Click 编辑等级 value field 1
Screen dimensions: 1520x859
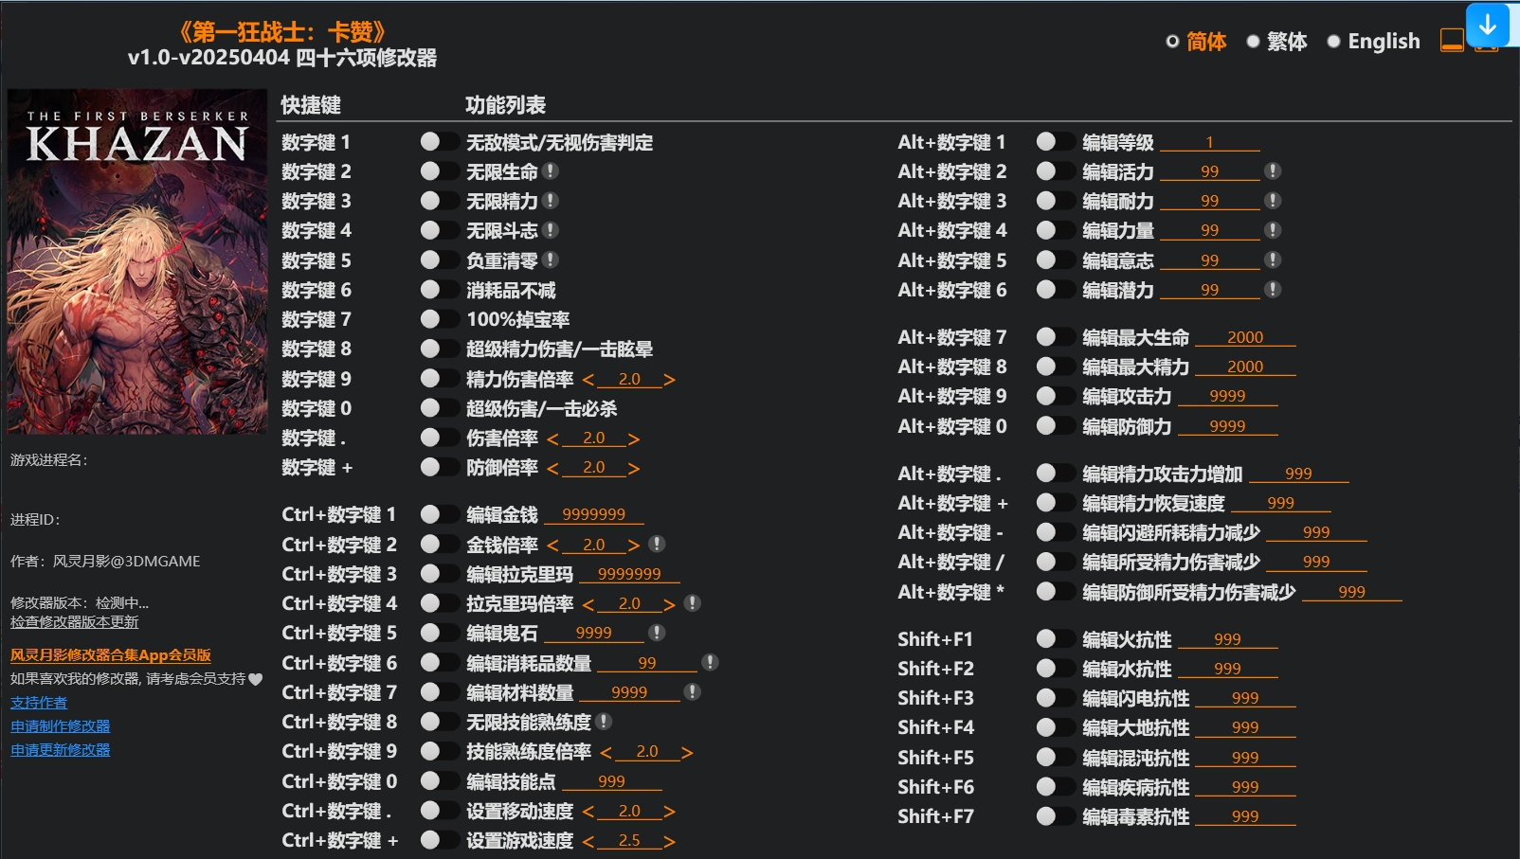coord(1210,142)
